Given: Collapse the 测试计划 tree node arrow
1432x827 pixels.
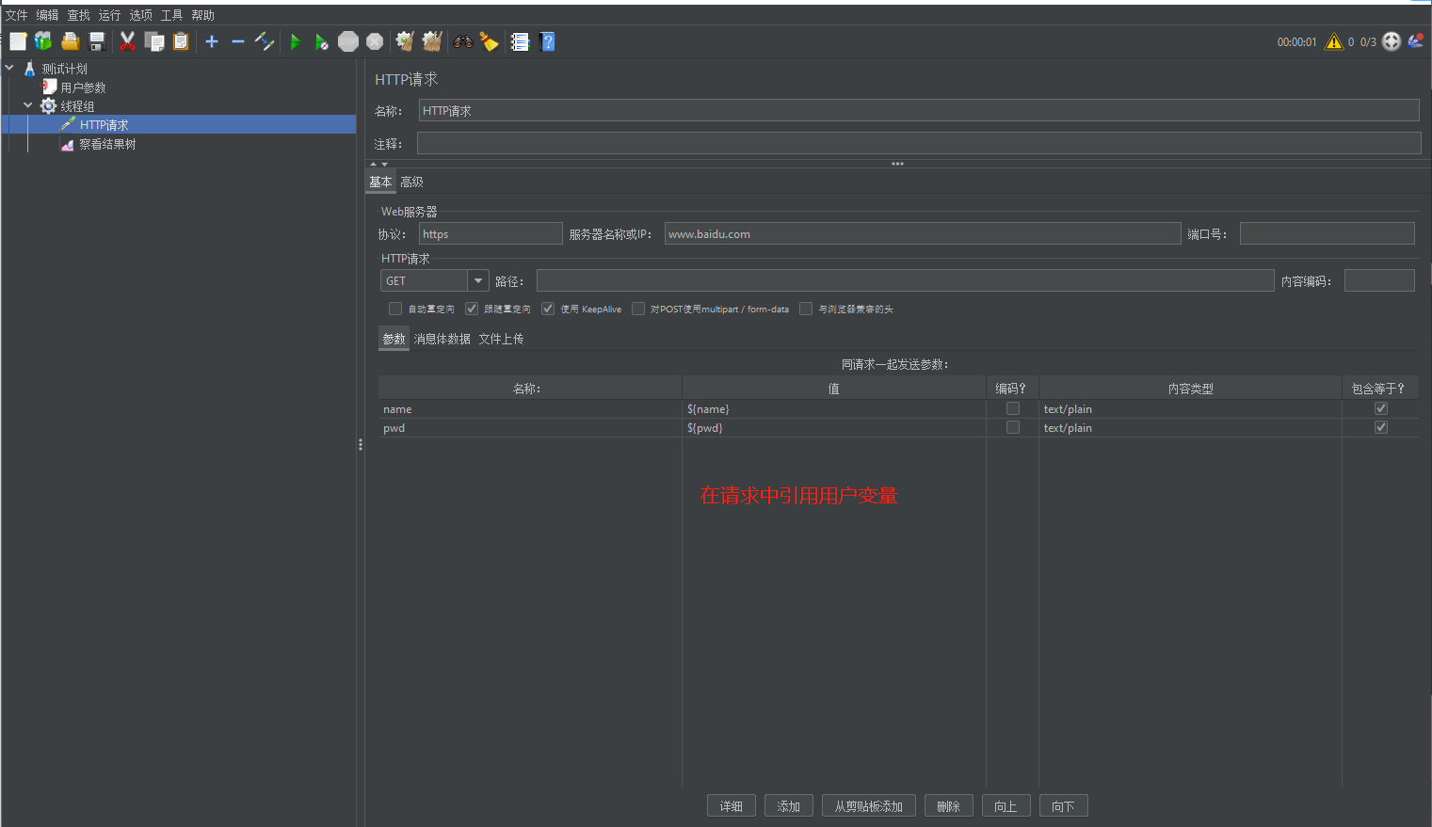Looking at the screenshot, I should coord(9,68).
